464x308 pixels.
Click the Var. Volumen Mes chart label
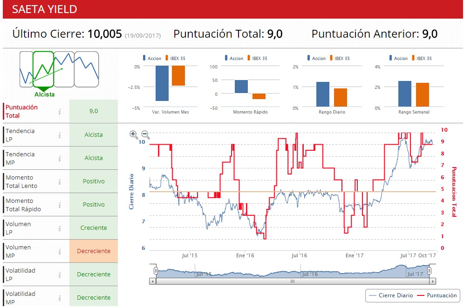coord(171,112)
